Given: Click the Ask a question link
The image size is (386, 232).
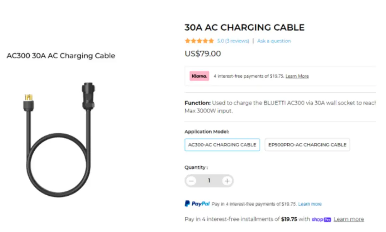Looking at the screenshot, I should pos(274,41).
